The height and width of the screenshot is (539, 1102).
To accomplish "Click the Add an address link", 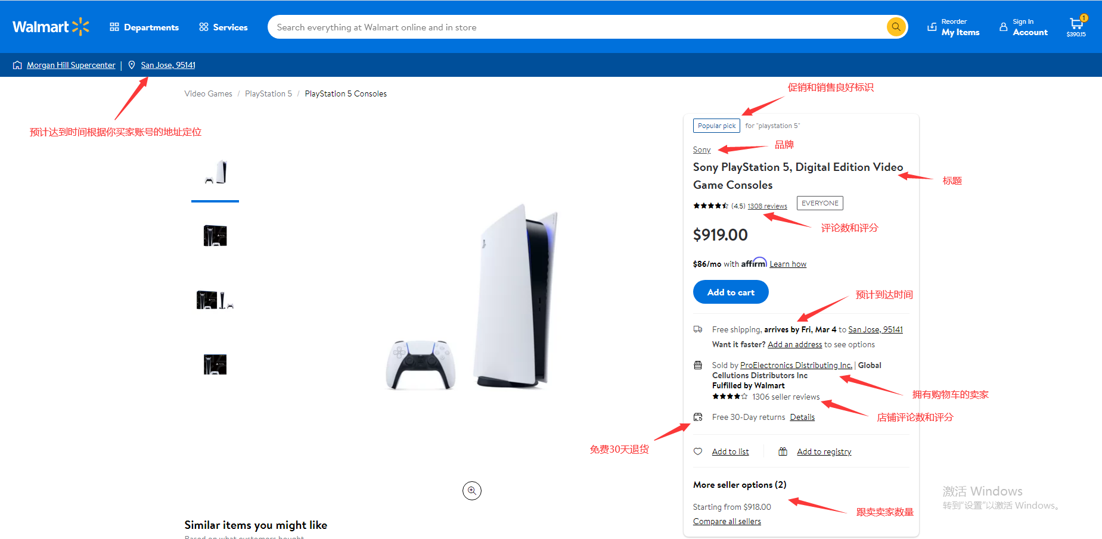I will pyautogui.click(x=794, y=344).
